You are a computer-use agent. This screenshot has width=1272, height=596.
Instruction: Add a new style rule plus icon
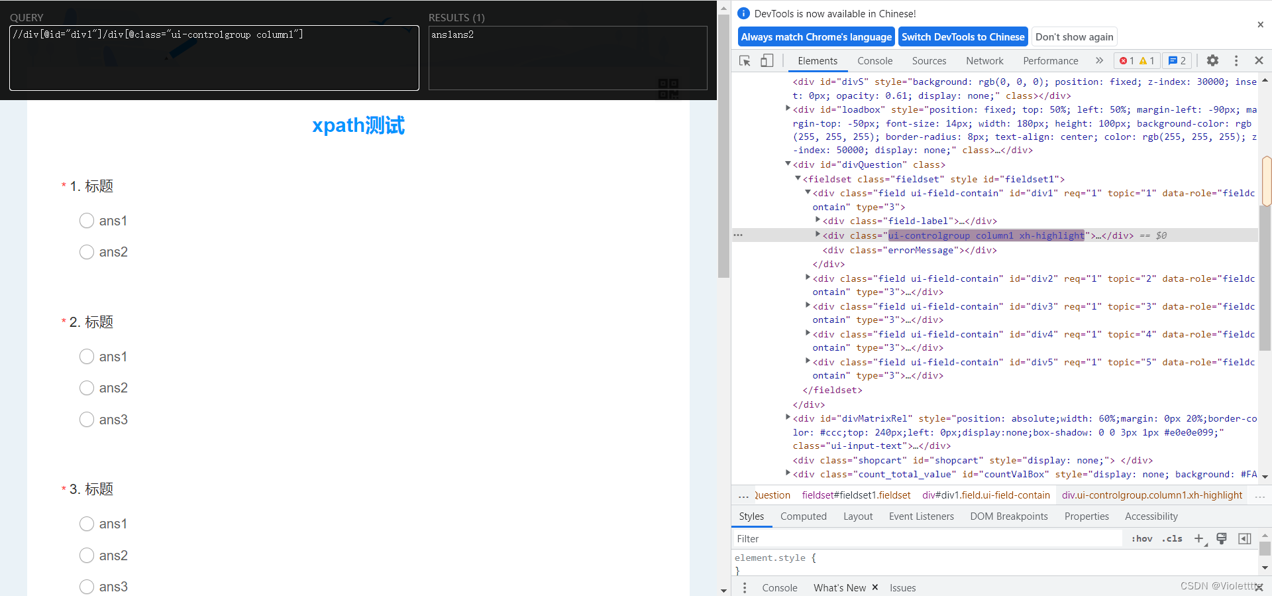pyautogui.click(x=1199, y=539)
